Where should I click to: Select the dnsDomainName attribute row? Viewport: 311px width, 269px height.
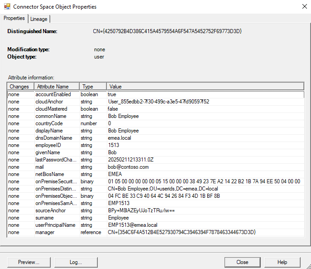tap(156, 138)
